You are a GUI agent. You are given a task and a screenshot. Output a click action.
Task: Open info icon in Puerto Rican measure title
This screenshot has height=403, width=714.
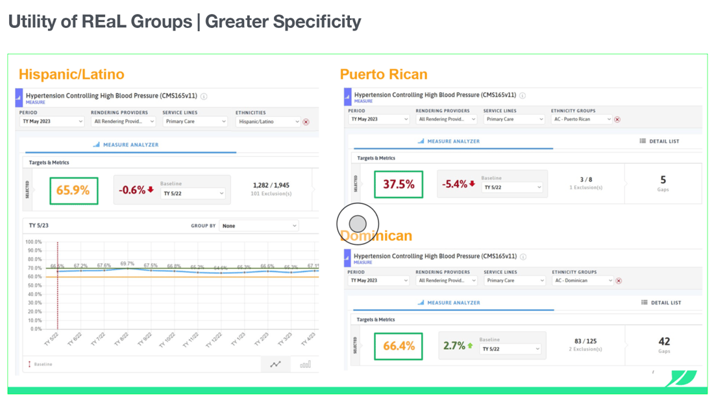523,95
